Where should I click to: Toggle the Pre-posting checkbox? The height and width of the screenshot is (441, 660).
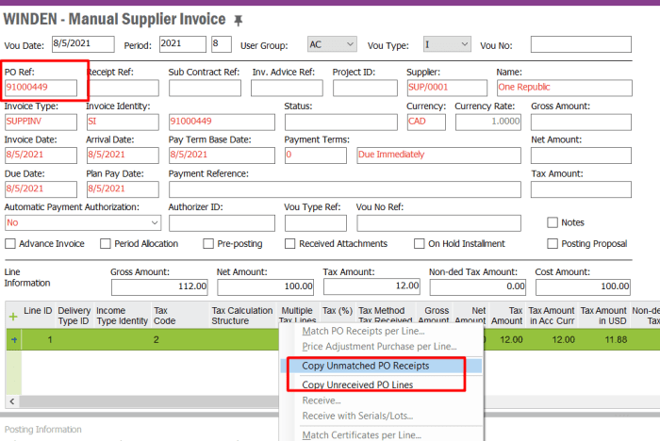click(208, 244)
